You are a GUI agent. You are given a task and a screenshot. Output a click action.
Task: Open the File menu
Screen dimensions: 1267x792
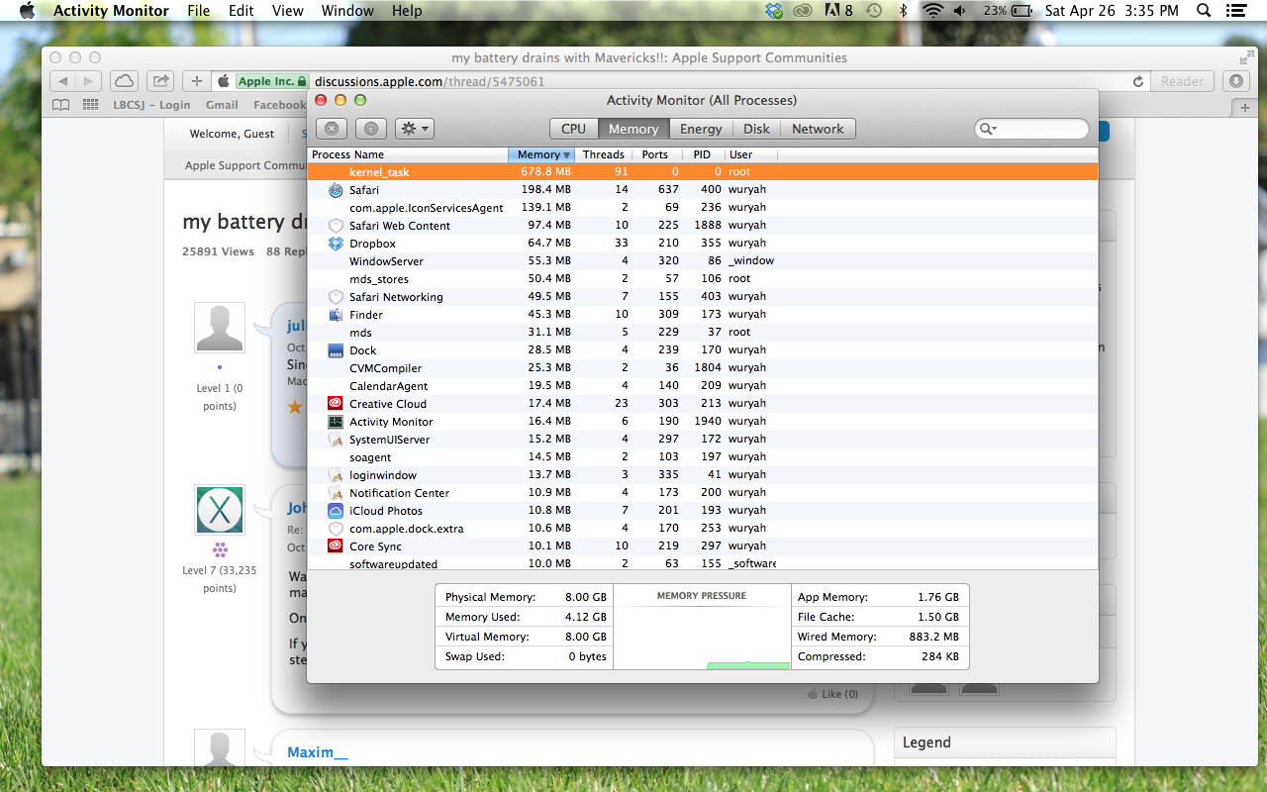[199, 11]
